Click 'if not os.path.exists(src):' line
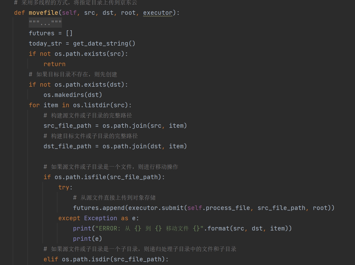This screenshot has width=355, height=265. click(x=78, y=54)
